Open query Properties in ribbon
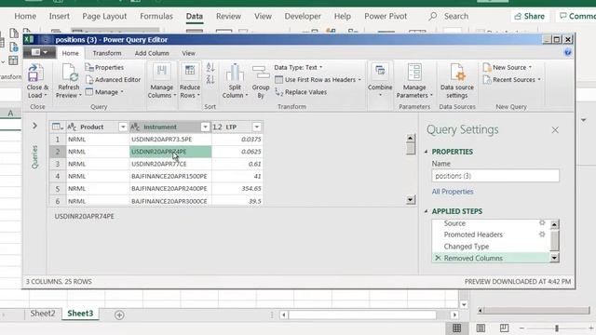Image resolution: width=596 pixels, height=335 pixels. pos(104,67)
